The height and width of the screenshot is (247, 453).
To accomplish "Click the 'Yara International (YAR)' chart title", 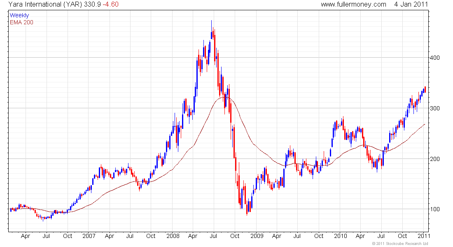I will (45, 5).
